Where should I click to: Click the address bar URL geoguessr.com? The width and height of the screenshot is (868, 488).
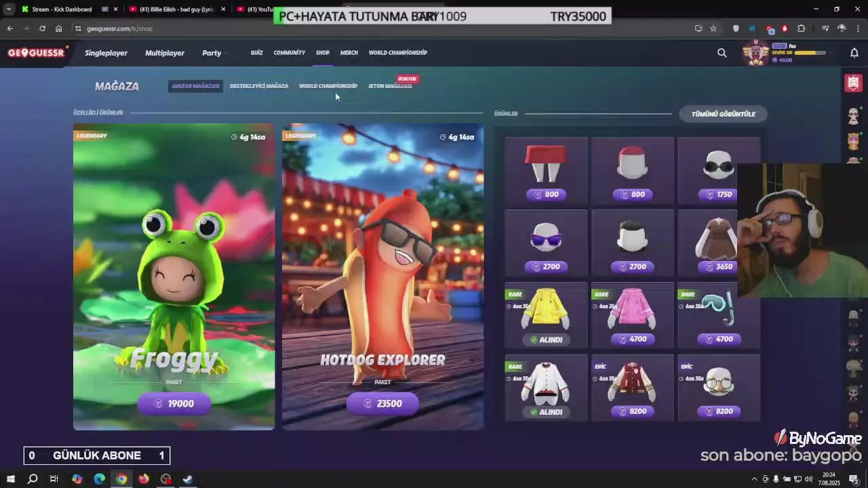[x=119, y=28]
